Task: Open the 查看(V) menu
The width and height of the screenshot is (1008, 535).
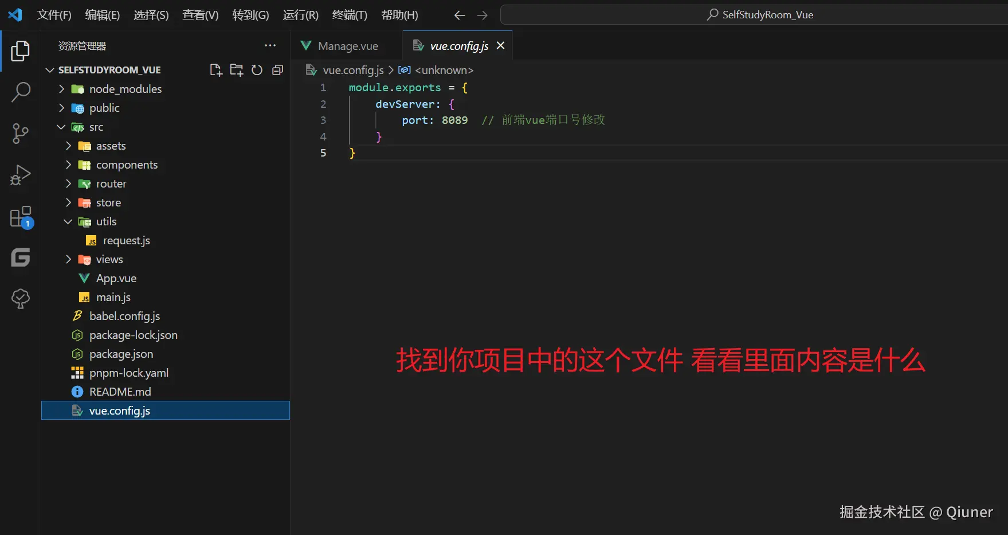Action: click(201, 15)
